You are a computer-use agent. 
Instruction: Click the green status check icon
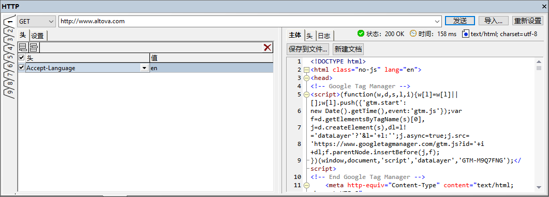[361, 34]
